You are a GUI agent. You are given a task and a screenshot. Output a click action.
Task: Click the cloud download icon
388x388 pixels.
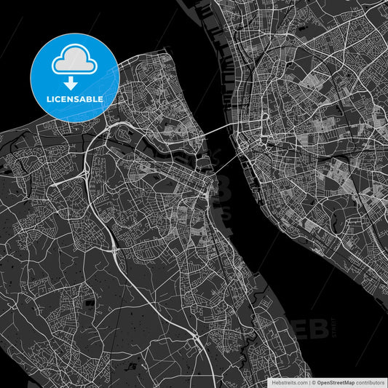coord(74,67)
